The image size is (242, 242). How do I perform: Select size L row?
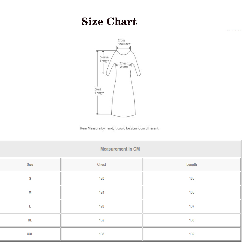click(x=30, y=206)
